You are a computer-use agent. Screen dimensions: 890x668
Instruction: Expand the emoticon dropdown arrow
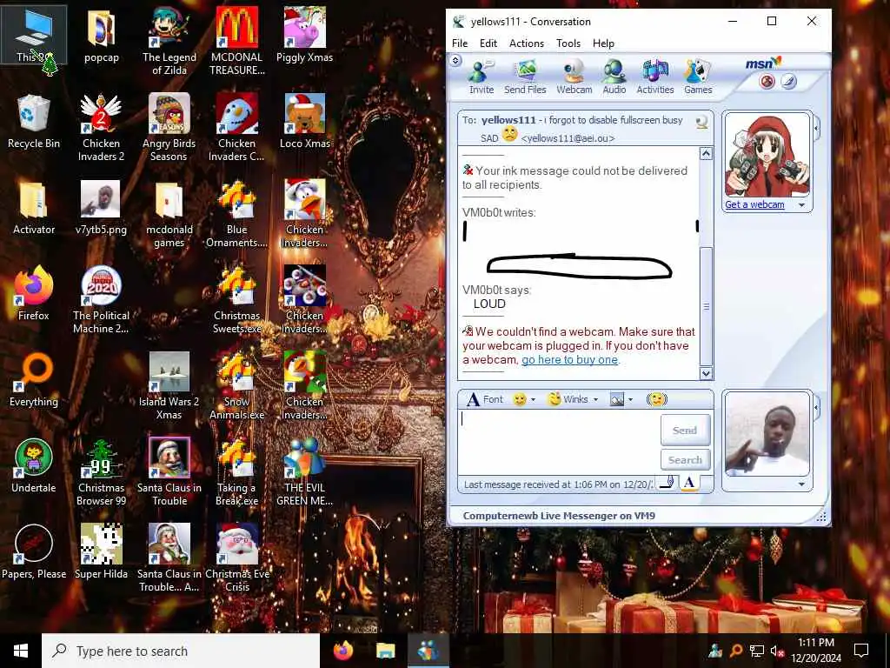pos(533,400)
